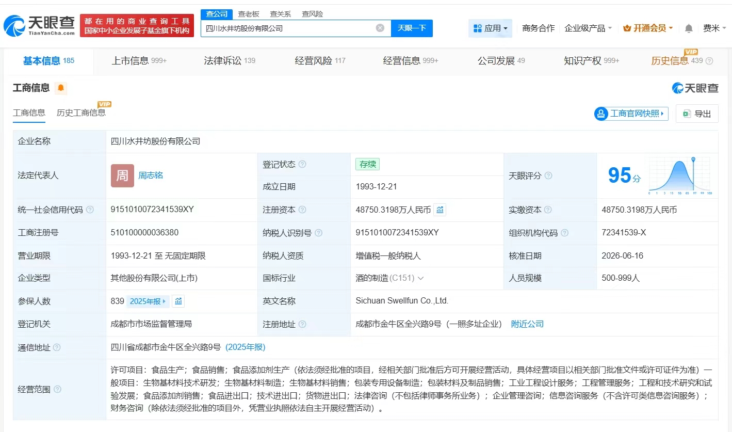
Task: Open help icon next to 注册资本 label
Action: pos(302,210)
